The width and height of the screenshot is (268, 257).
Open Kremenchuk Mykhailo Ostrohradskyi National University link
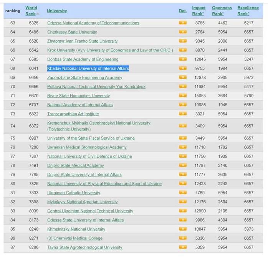99,123
